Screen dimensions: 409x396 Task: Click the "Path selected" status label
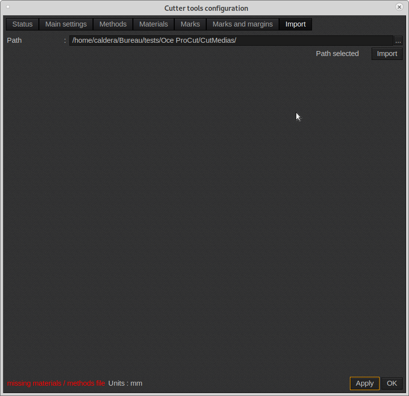pyautogui.click(x=337, y=54)
